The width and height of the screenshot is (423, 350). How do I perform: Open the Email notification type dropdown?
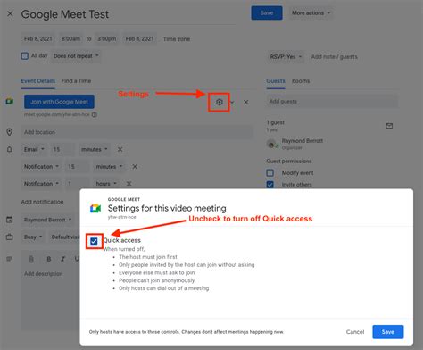coord(34,149)
